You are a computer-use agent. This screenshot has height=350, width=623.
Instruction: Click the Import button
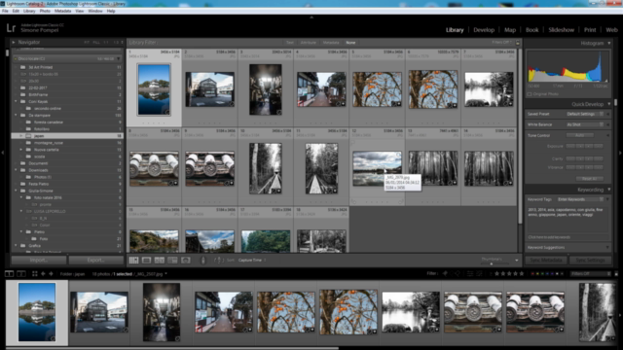(39, 261)
